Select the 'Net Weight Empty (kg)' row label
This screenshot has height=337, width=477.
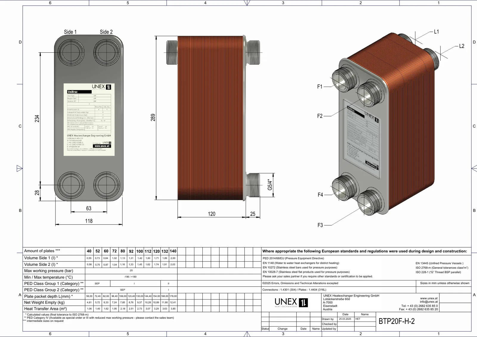[44, 302]
